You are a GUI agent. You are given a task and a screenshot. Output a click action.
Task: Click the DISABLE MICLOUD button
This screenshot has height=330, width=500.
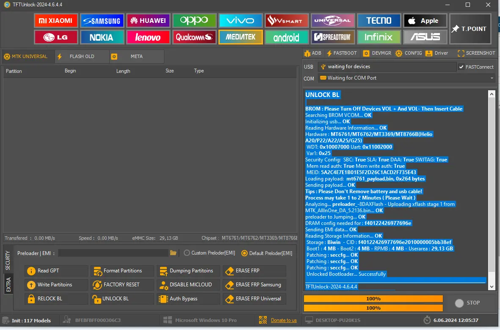[188, 285]
